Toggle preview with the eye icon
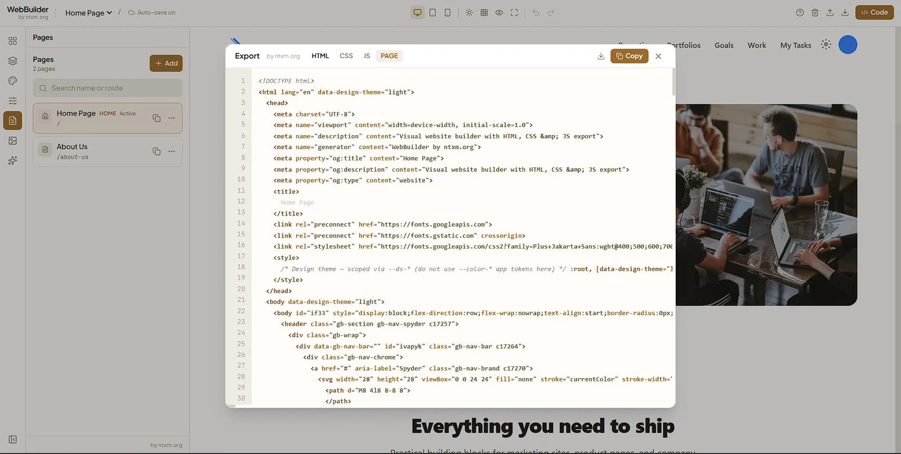This screenshot has width=901, height=454. click(x=499, y=12)
